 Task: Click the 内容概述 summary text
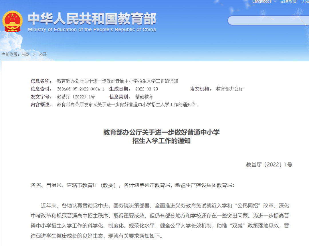tap(128, 104)
